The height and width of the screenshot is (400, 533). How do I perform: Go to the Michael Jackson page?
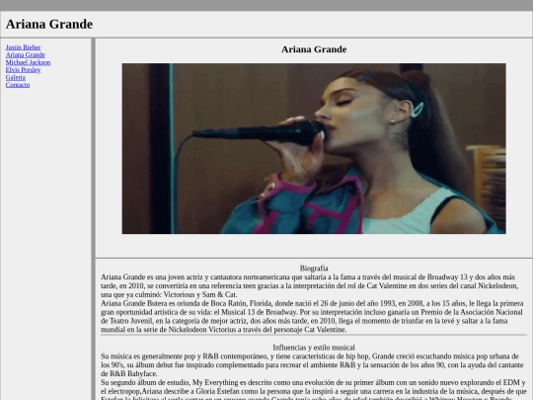pos(28,62)
